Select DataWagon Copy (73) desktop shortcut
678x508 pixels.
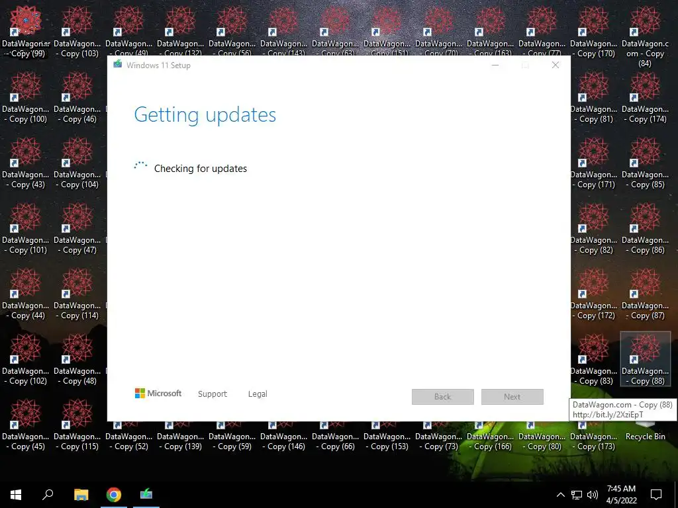pos(438,437)
